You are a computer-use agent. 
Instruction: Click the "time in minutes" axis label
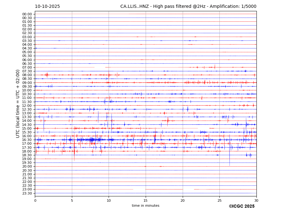pos(145,205)
